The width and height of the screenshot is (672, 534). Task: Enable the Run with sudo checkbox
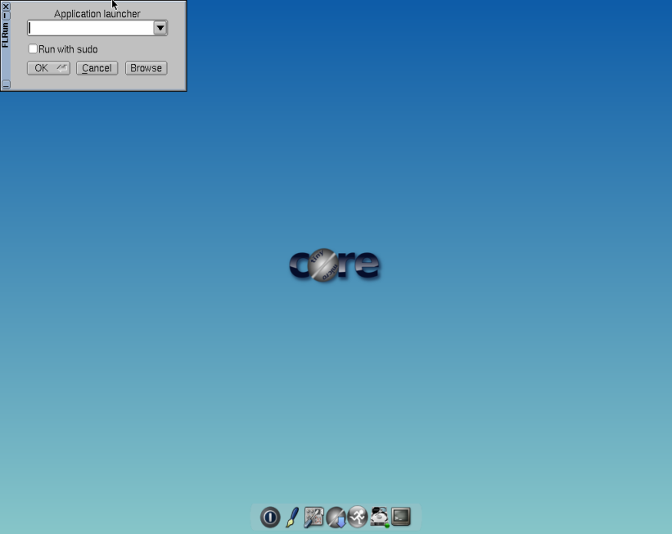coord(33,49)
